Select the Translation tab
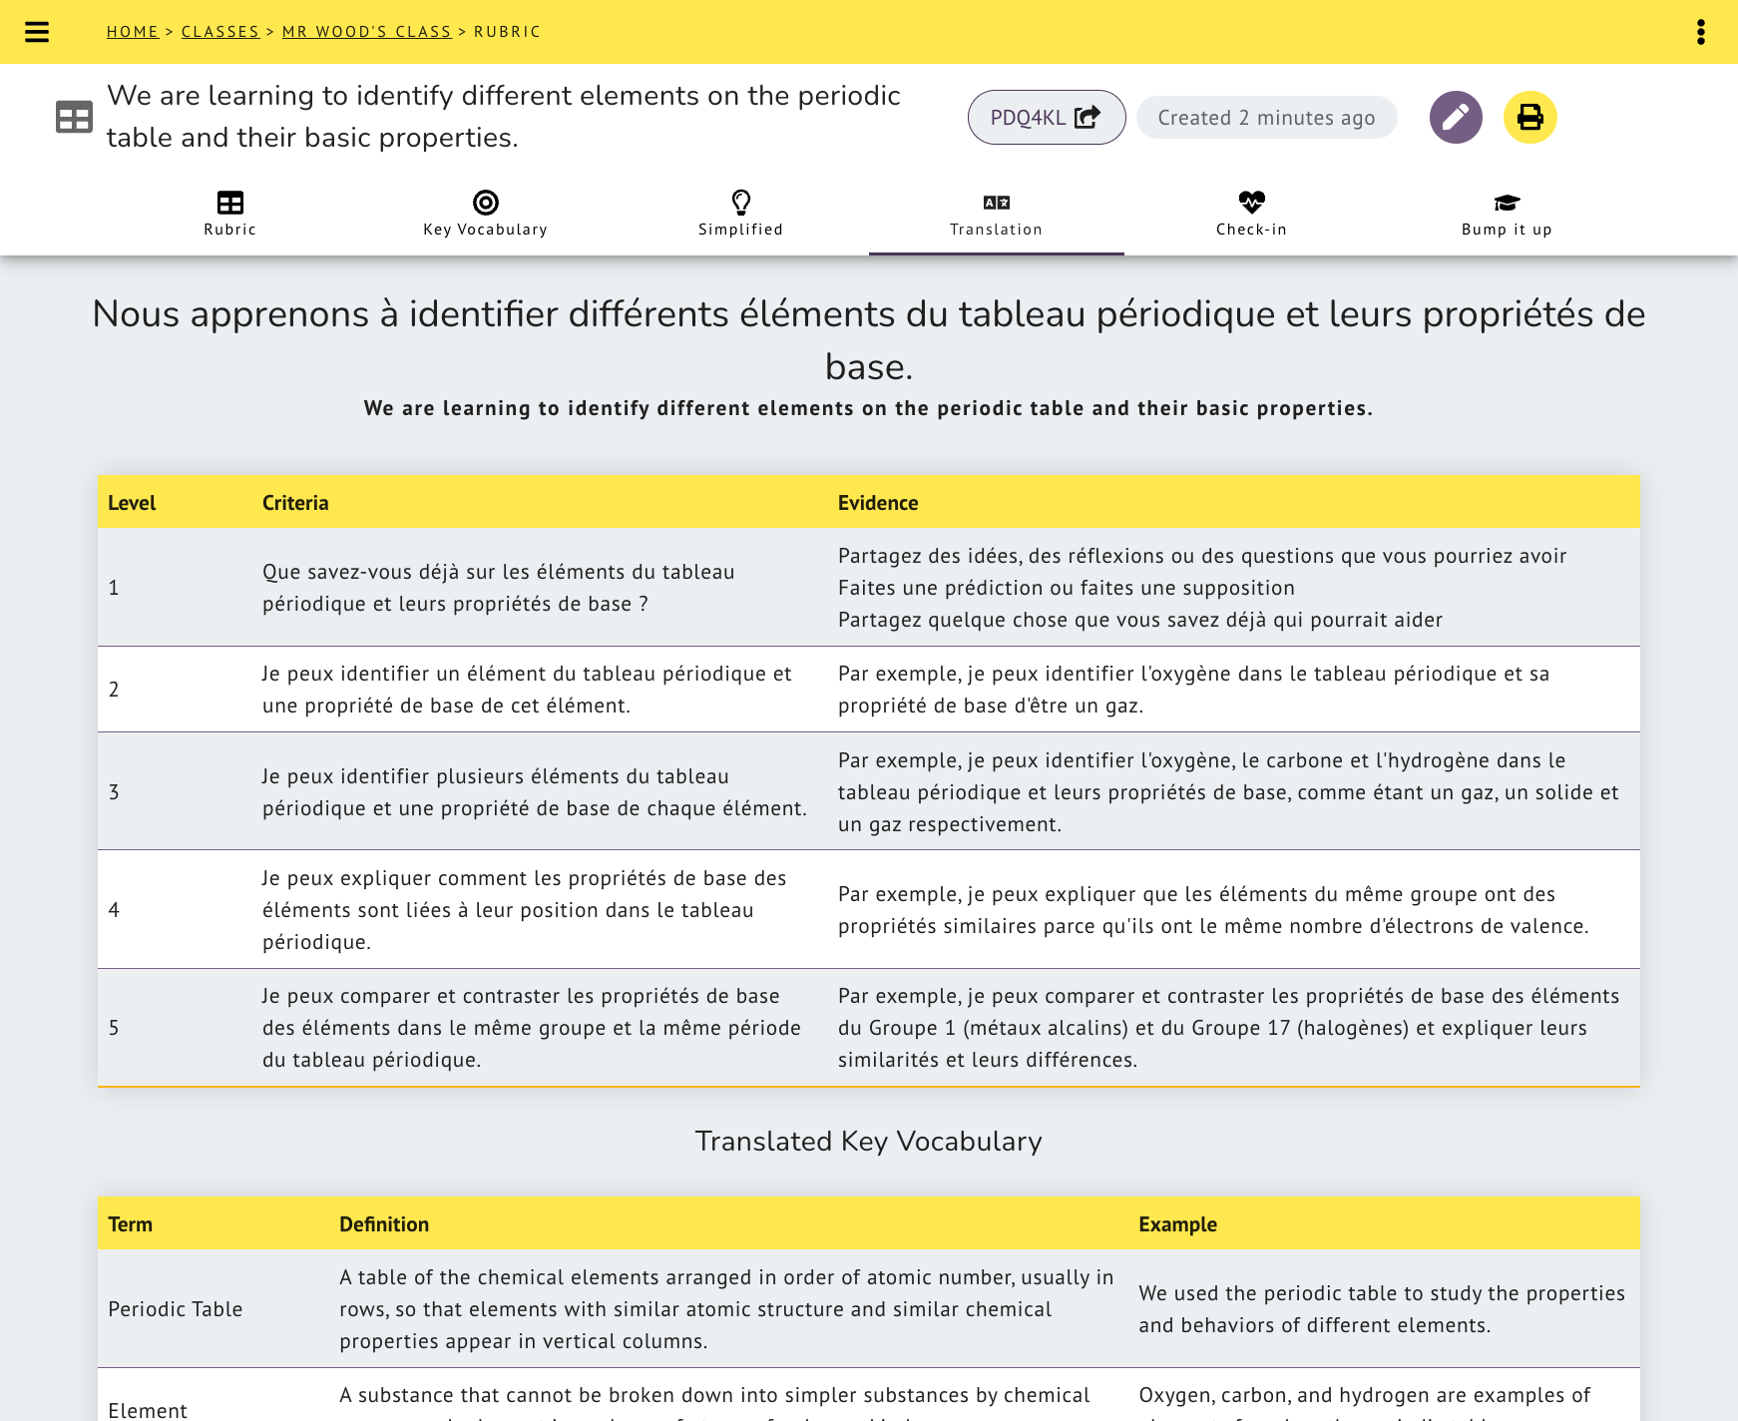The image size is (1738, 1421). click(997, 215)
